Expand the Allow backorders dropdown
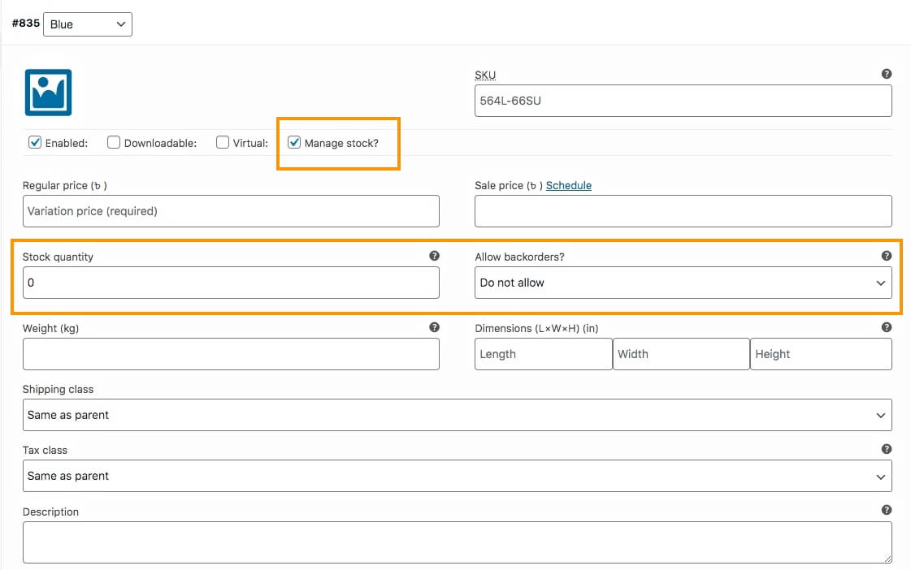 683,283
